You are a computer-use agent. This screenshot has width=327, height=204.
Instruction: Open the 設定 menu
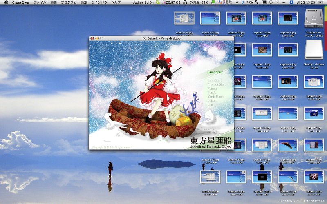click(x=84, y=2)
